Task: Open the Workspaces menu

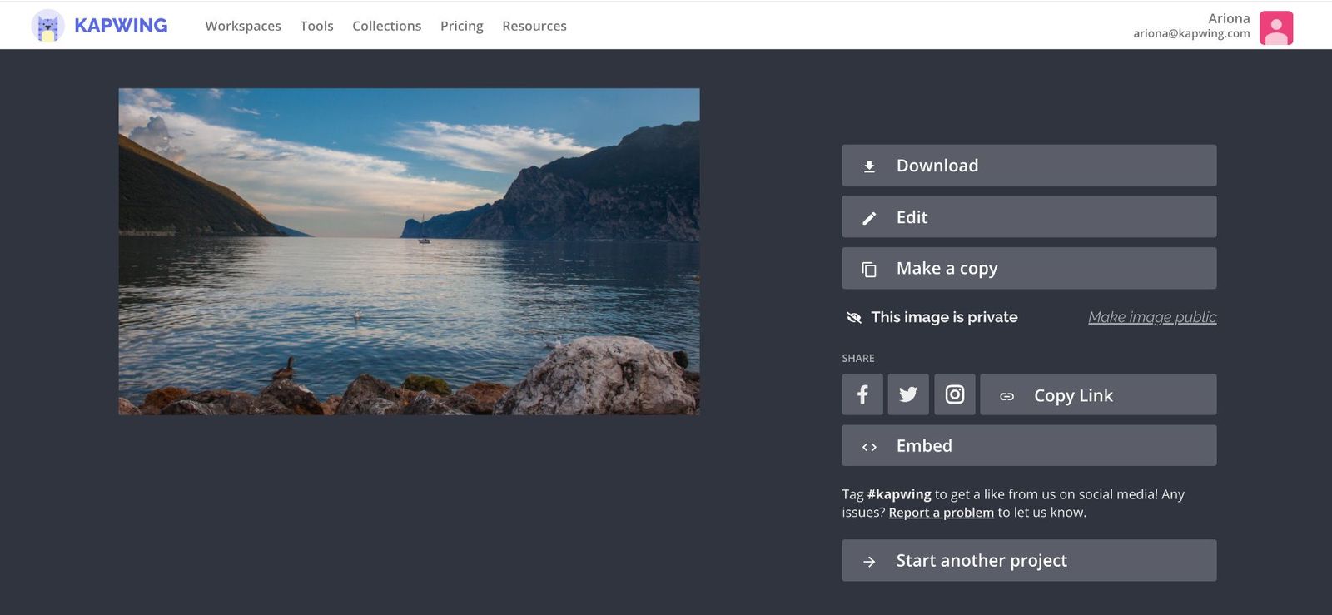Action: click(243, 26)
